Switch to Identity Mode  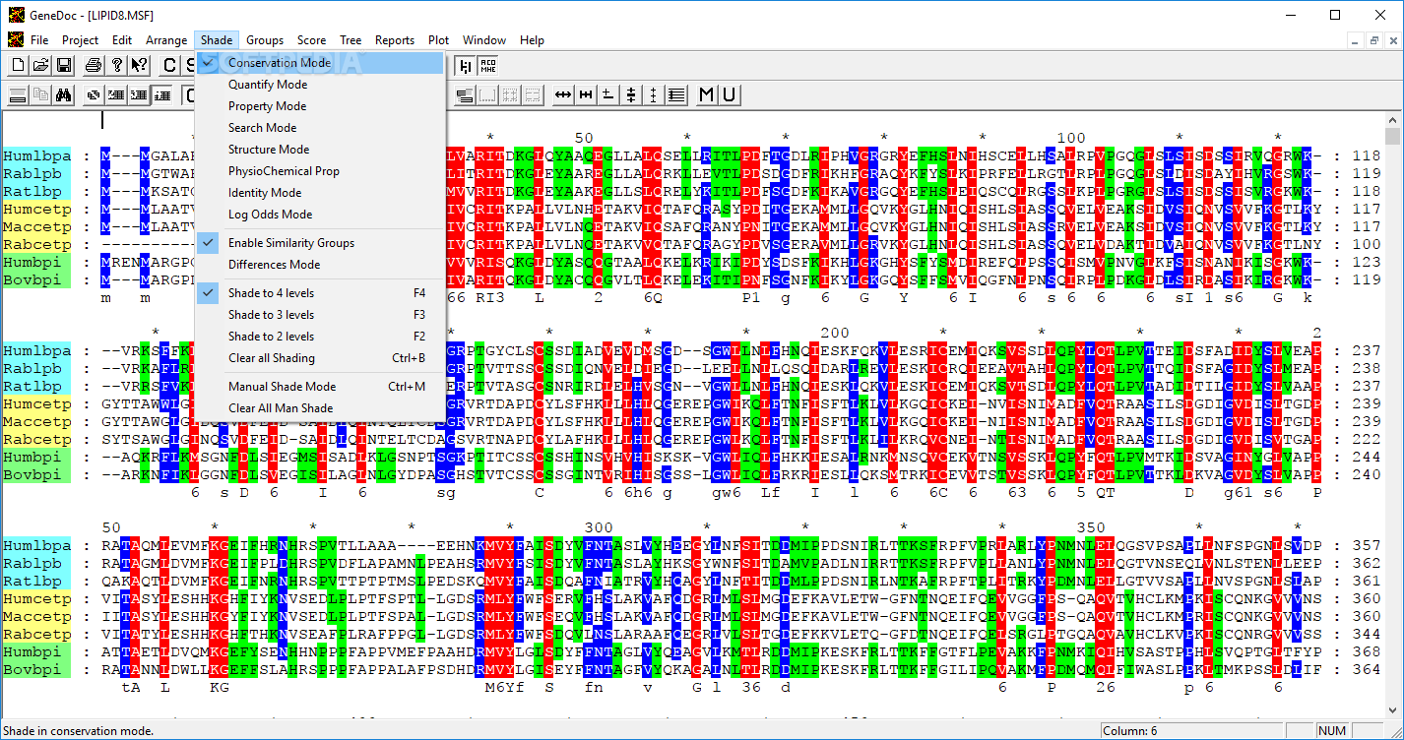320,193
